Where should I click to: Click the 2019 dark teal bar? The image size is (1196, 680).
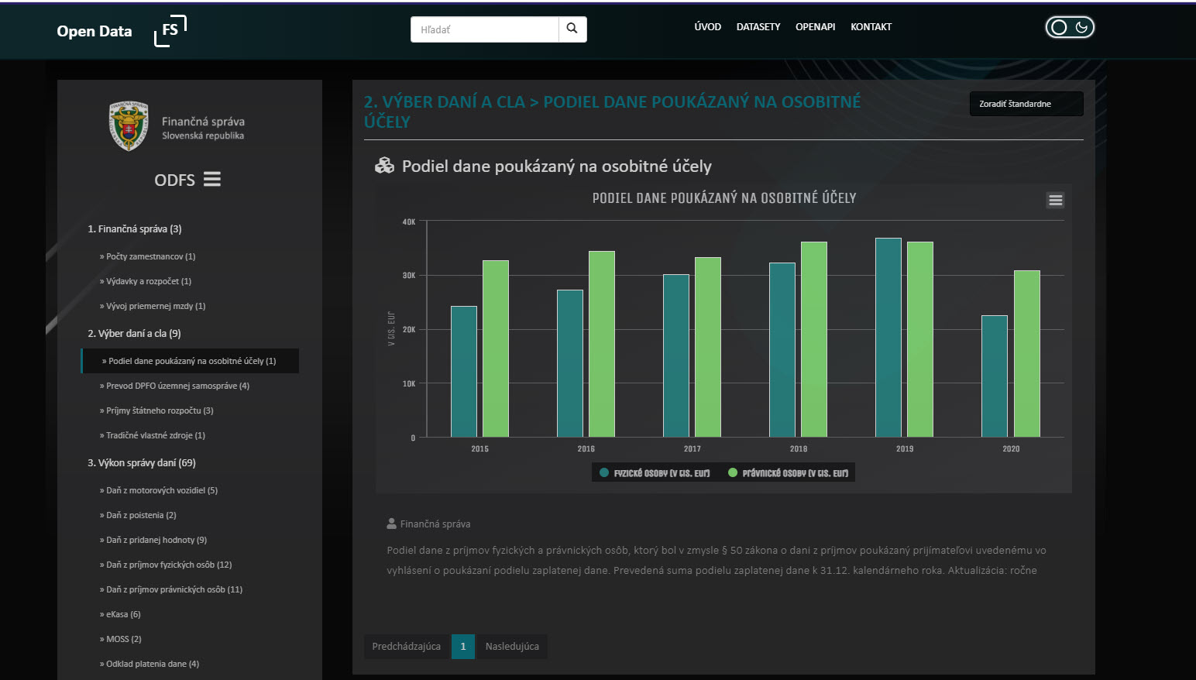(x=888, y=337)
